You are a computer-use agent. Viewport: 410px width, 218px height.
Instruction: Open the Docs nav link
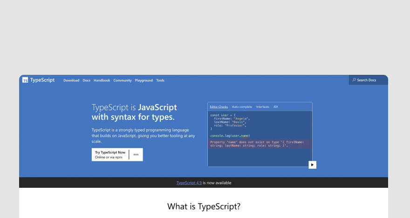pyautogui.click(x=86, y=80)
